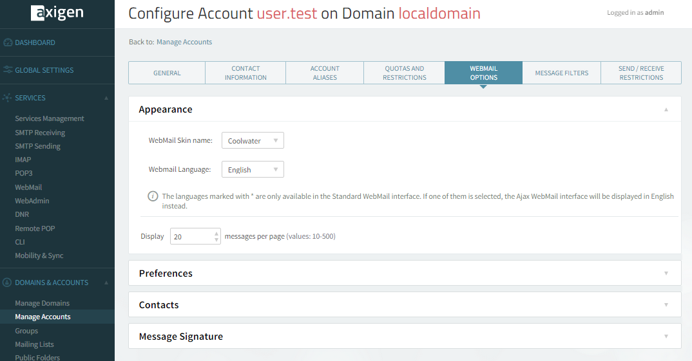Screen dimensions: 692x361
Task: Go to the Message Filters tab
Action: coord(561,73)
